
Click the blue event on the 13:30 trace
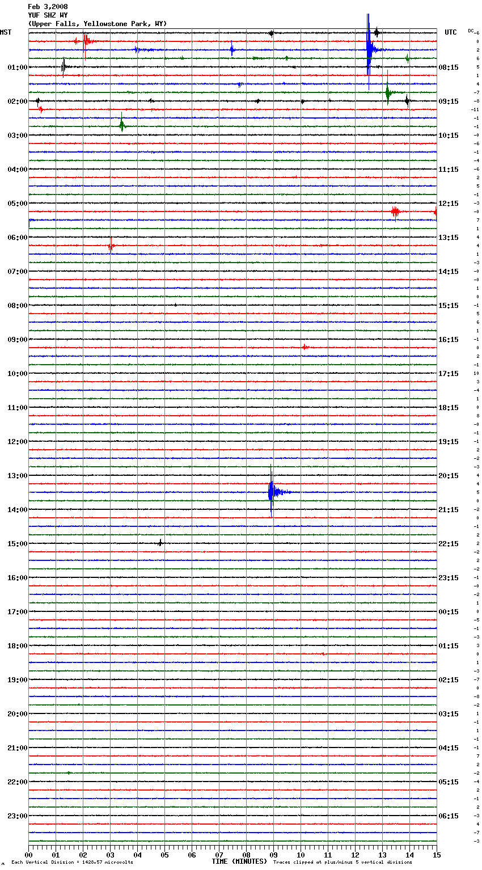pyautogui.click(x=272, y=492)
